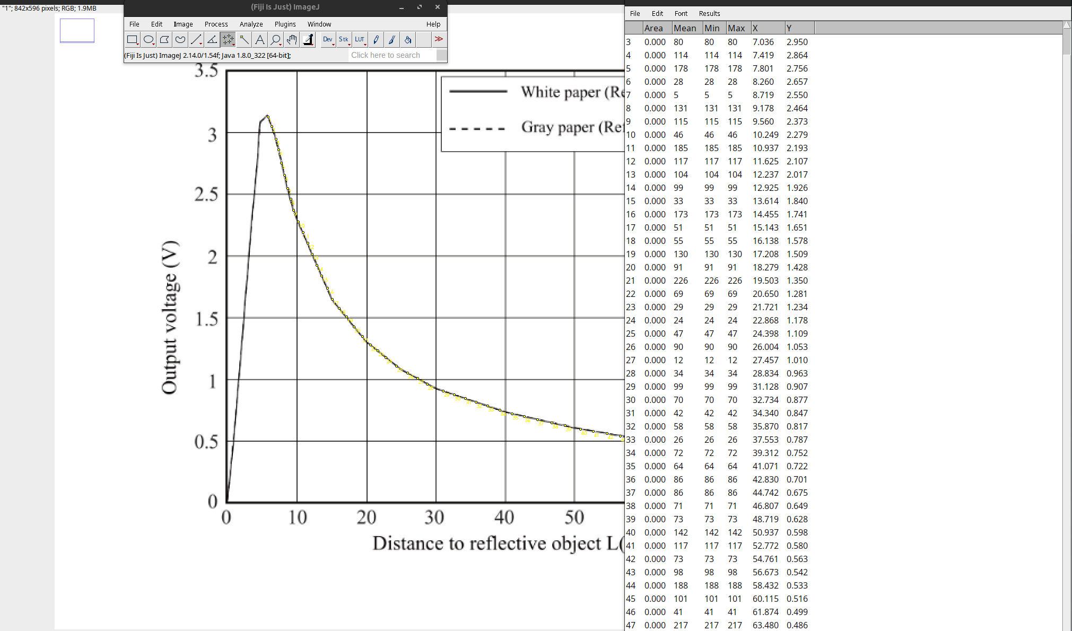Open the more tools menu via double arrows
Viewport: 1072px width, 631px height.
coord(439,39)
